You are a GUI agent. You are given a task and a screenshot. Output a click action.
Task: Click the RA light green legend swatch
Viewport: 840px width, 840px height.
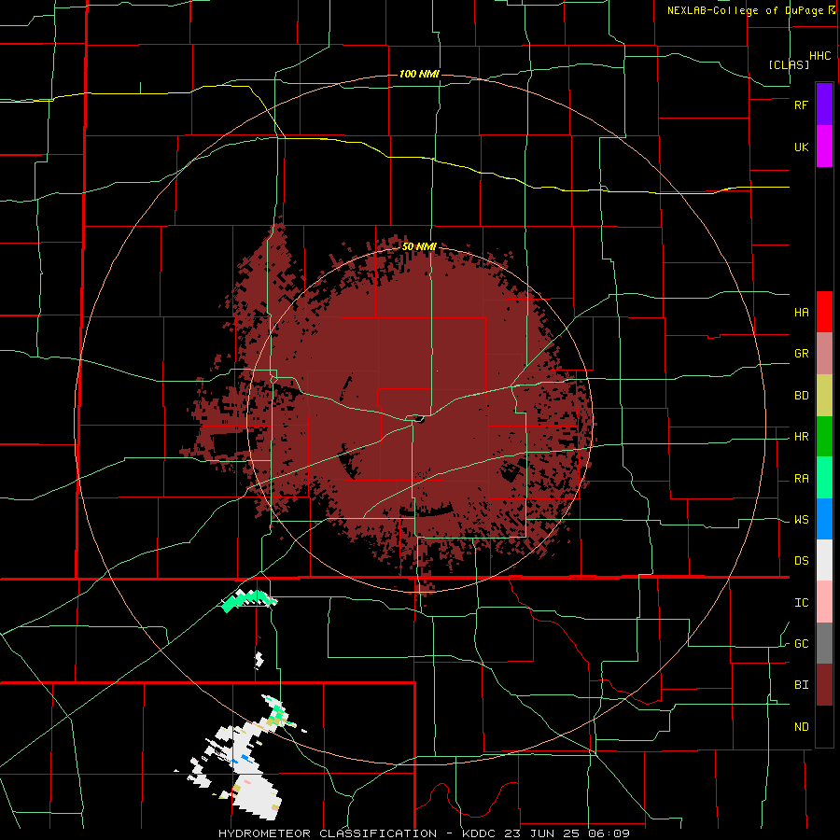pyautogui.click(x=824, y=478)
